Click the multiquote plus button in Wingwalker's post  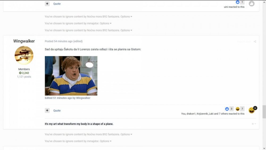pos(47,110)
